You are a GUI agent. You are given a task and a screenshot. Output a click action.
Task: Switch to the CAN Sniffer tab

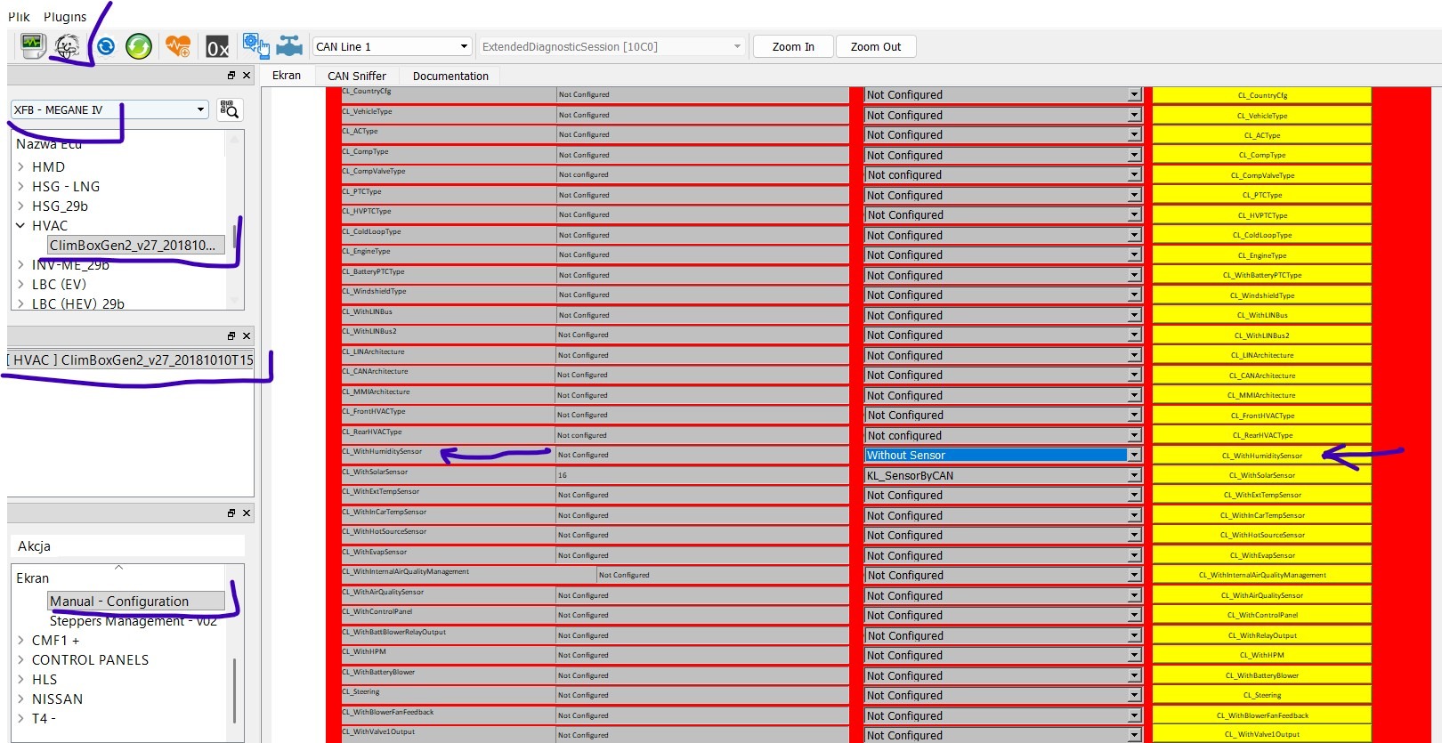pos(356,76)
